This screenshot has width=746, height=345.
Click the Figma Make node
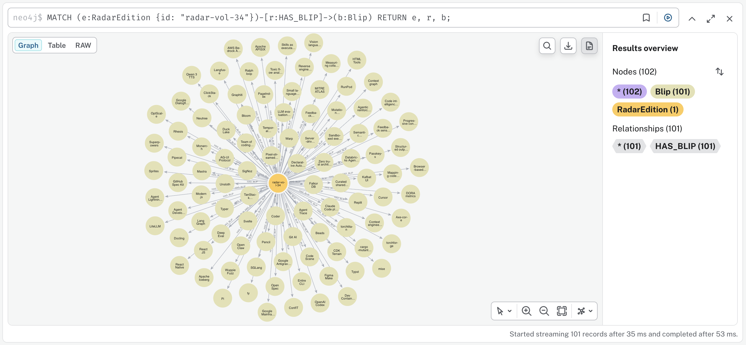[x=329, y=277]
